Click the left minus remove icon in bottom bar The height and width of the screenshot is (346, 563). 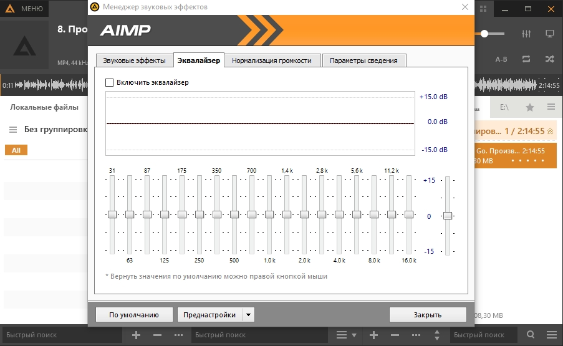(x=157, y=335)
